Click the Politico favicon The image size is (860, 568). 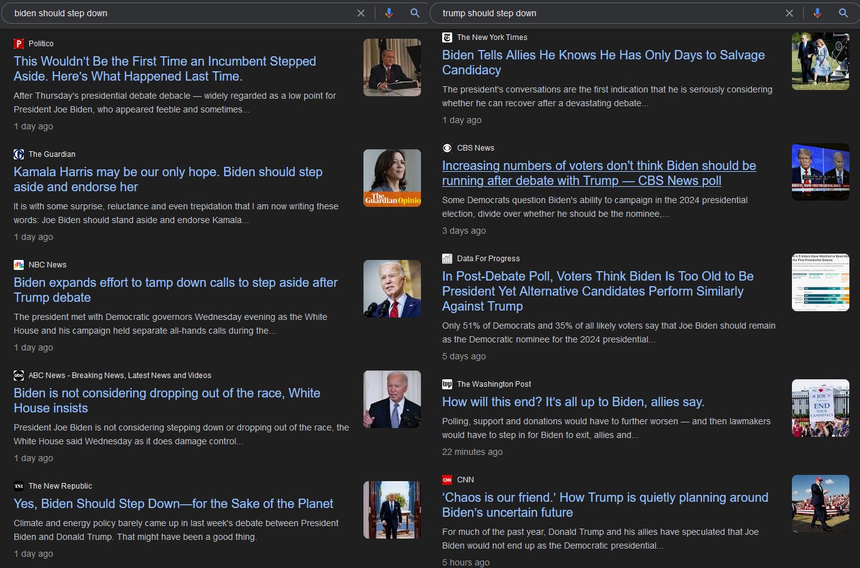(x=19, y=44)
